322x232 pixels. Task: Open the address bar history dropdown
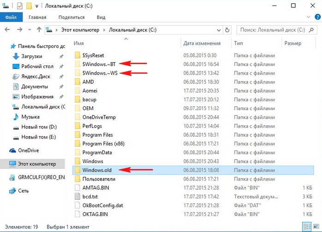point(218,30)
